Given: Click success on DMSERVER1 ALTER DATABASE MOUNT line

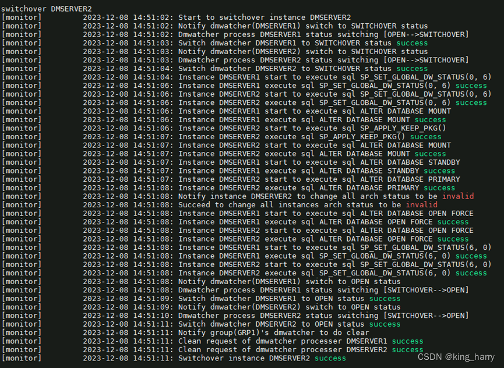Looking at the screenshot, I should click(x=430, y=120).
